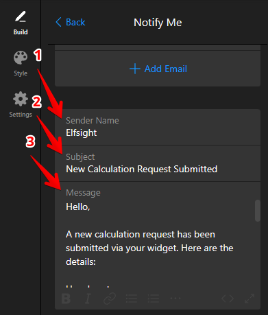268x315 pixels.
Task: Click the Notify Me panel title
Action: tap(158, 23)
